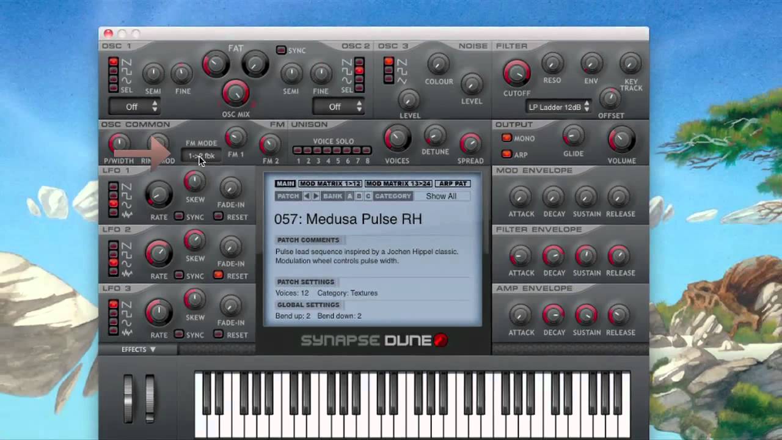Choose the sawtooth shape for LFO 3
The width and height of the screenshot is (782, 440).
click(x=114, y=304)
